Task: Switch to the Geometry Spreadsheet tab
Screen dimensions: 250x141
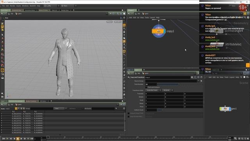Action: point(16,101)
